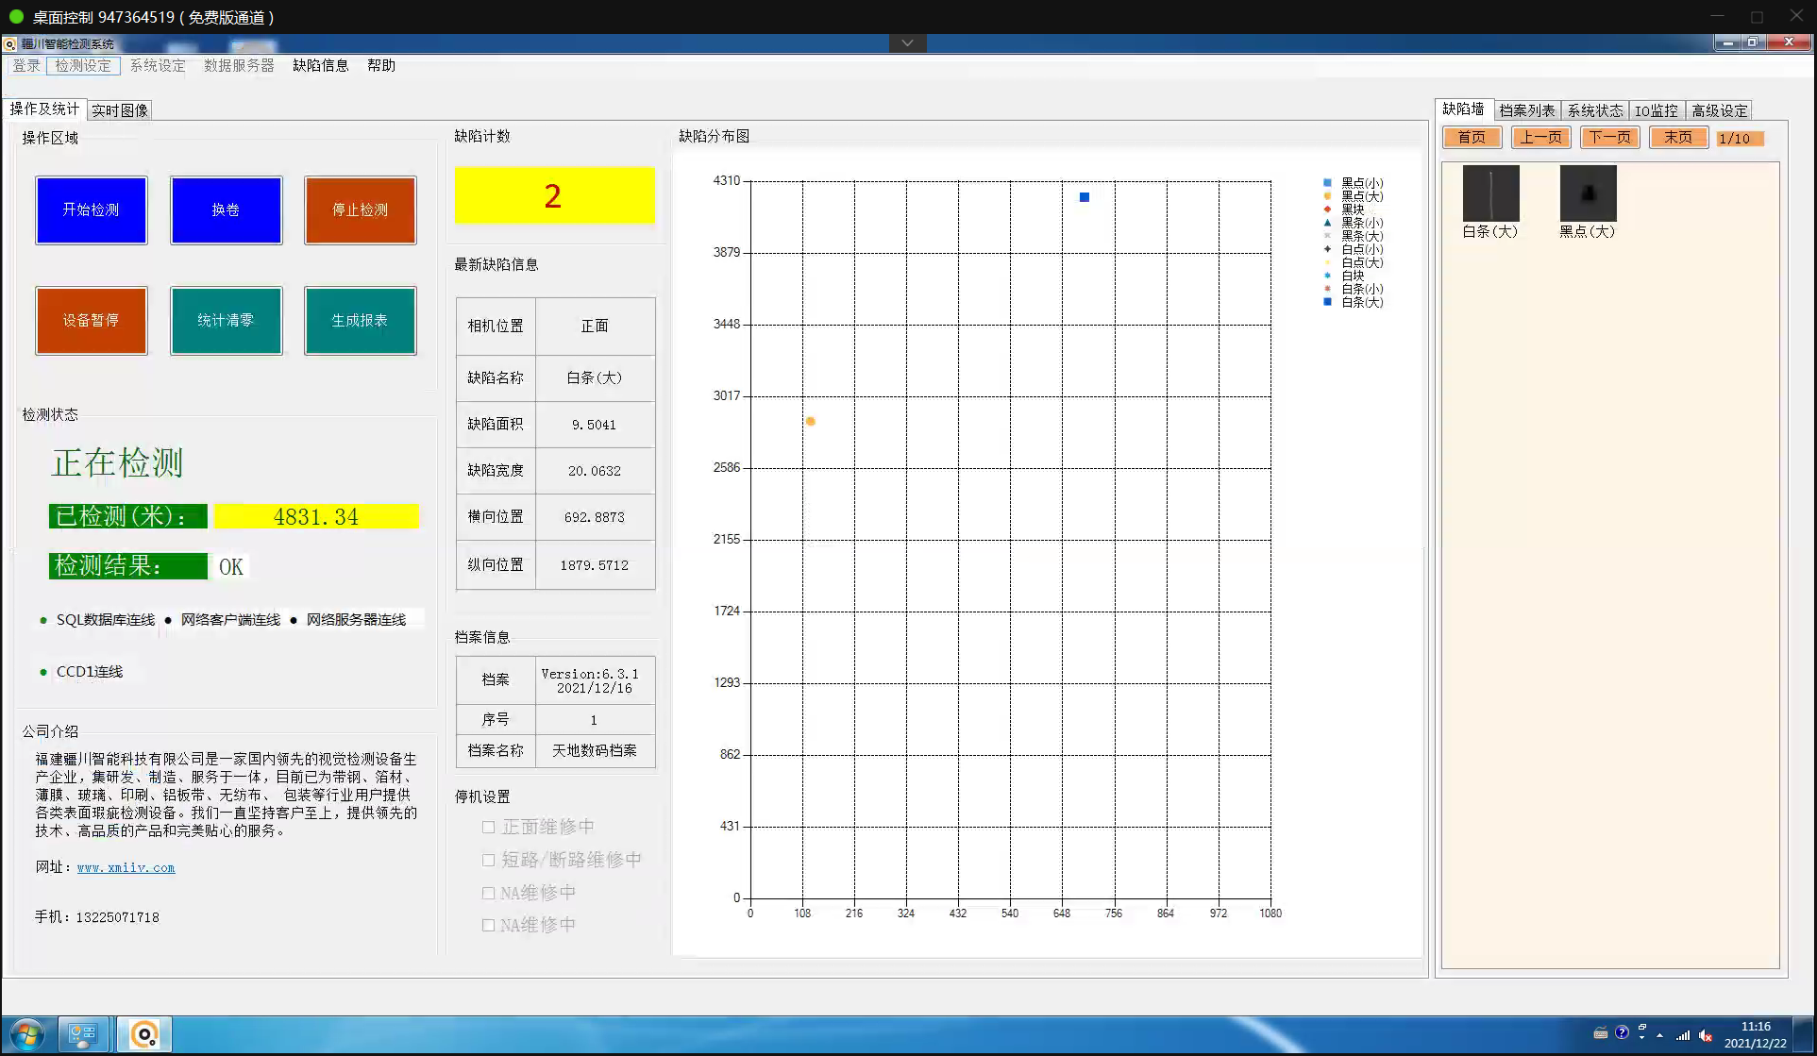Switch to the 系统状态 tab
Viewport: 1817px width, 1056px height.
tap(1595, 110)
